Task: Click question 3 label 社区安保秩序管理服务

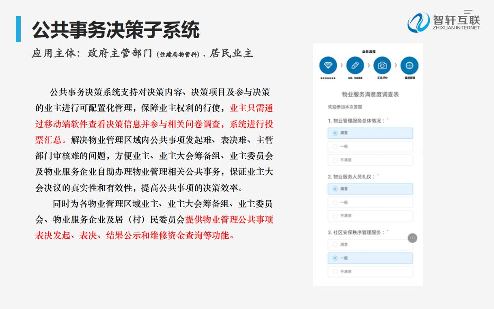Action: (x=359, y=233)
